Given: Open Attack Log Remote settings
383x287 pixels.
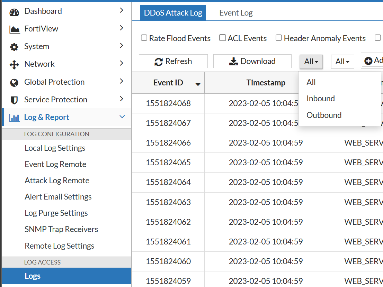Looking at the screenshot, I should click(57, 180).
